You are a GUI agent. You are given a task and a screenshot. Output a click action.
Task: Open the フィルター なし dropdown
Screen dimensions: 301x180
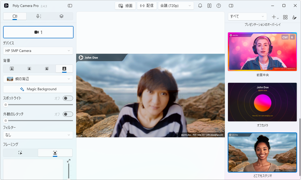[38, 135]
